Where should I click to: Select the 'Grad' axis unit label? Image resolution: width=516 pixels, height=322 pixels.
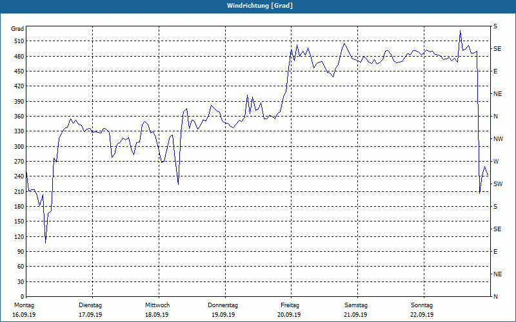point(17,29)
